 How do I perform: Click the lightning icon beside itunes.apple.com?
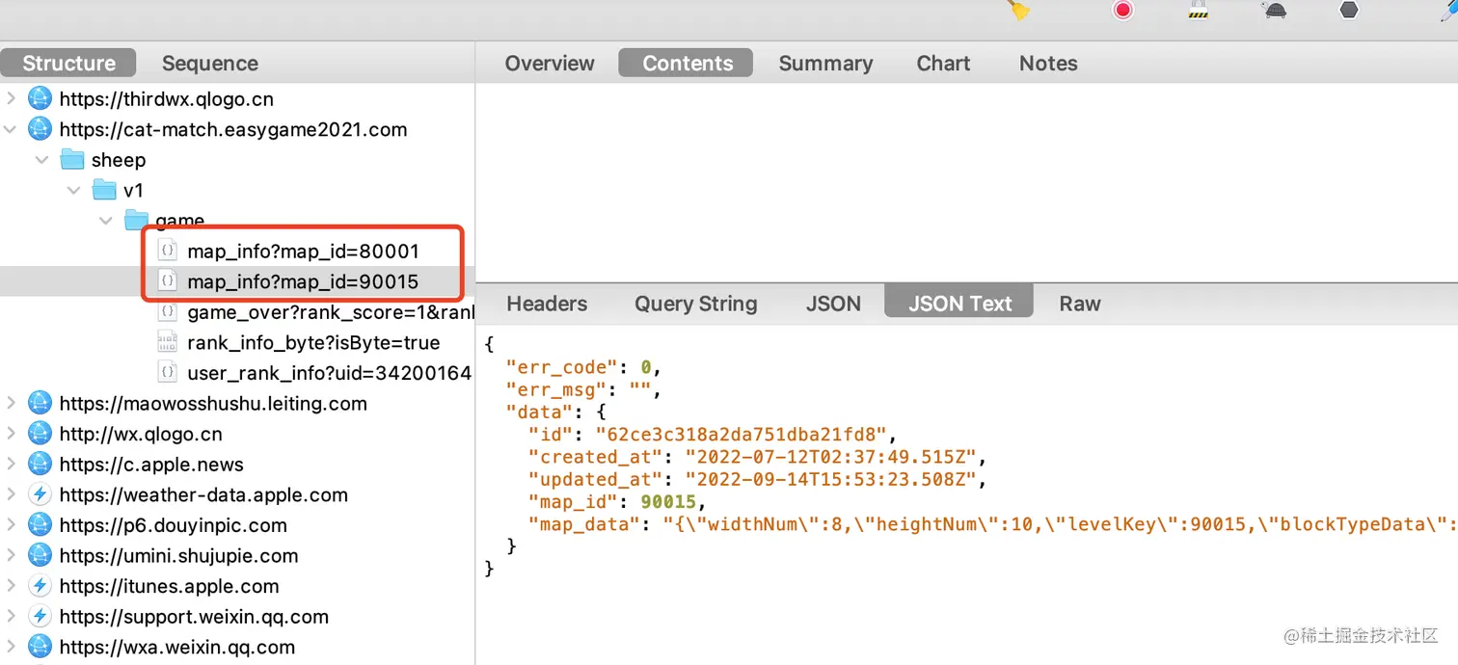tap(40, 586)
